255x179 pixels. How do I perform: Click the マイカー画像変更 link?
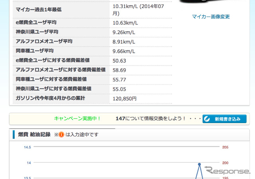pyautogui.click(x=211, y=17)
